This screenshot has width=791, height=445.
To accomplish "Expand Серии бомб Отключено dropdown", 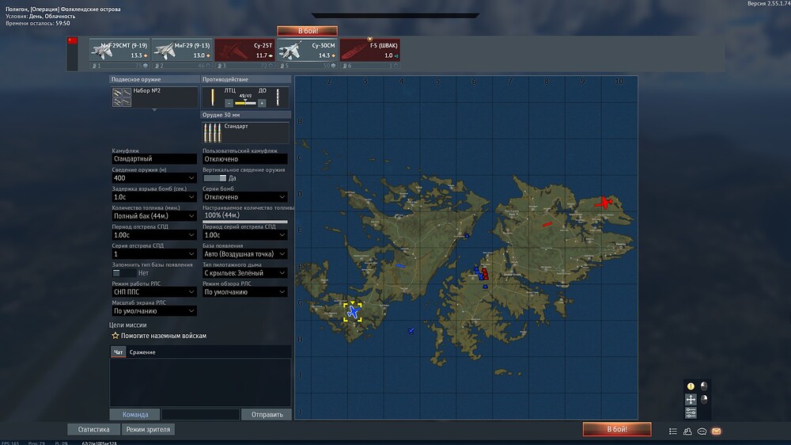I will (x=244, y=197).
